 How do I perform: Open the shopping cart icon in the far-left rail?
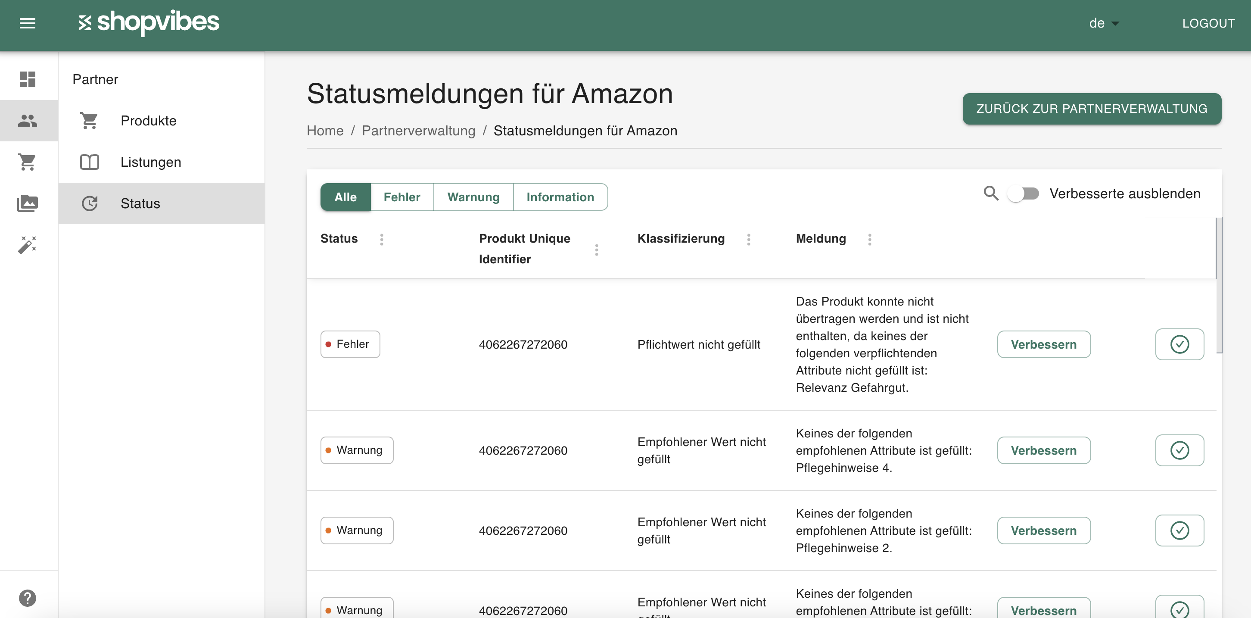coord(28,162)
